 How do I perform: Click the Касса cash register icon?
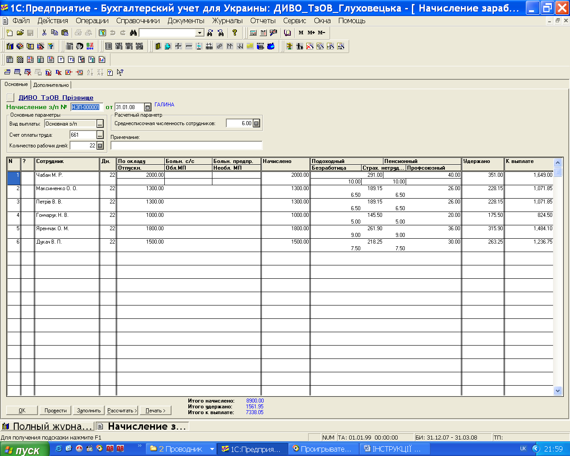[261, 46]
